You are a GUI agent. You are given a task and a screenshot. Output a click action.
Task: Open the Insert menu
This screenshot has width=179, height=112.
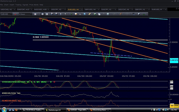click(12, 5)
